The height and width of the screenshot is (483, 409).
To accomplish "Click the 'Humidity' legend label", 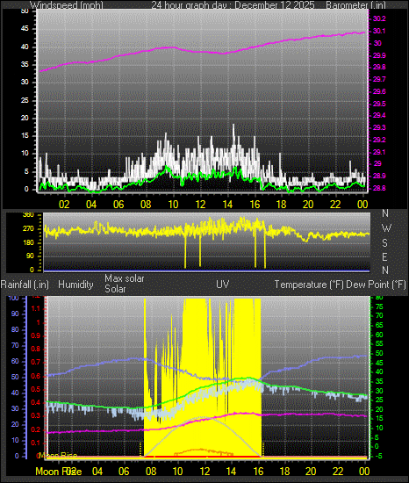I will [75, 285].
